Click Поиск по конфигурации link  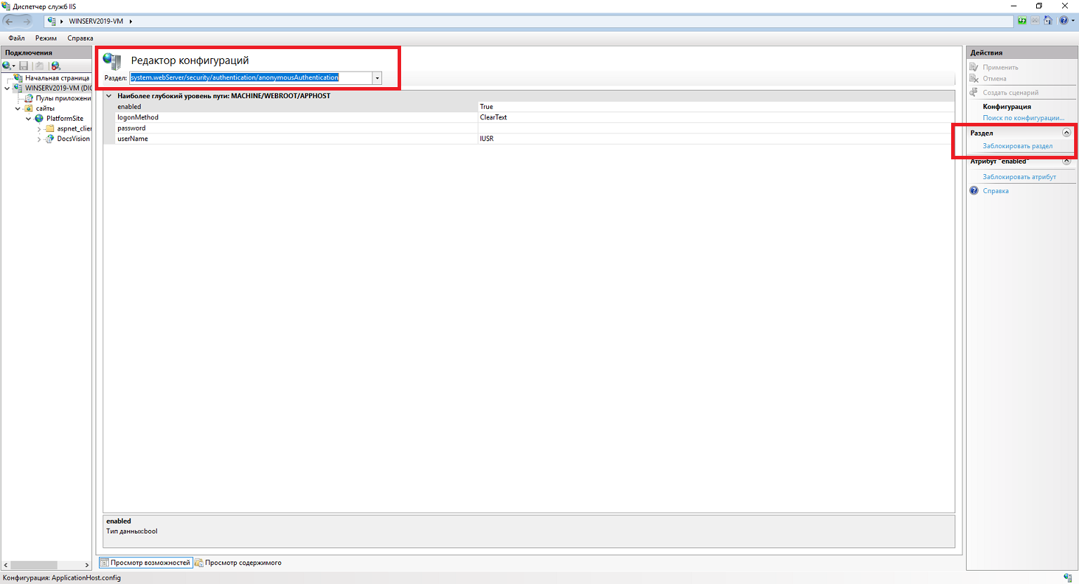point(1023,118)
